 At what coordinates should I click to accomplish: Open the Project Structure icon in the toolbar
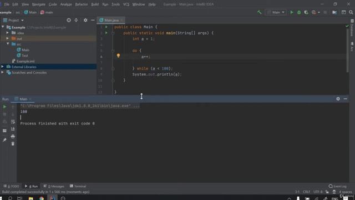(x=334, y=12)
